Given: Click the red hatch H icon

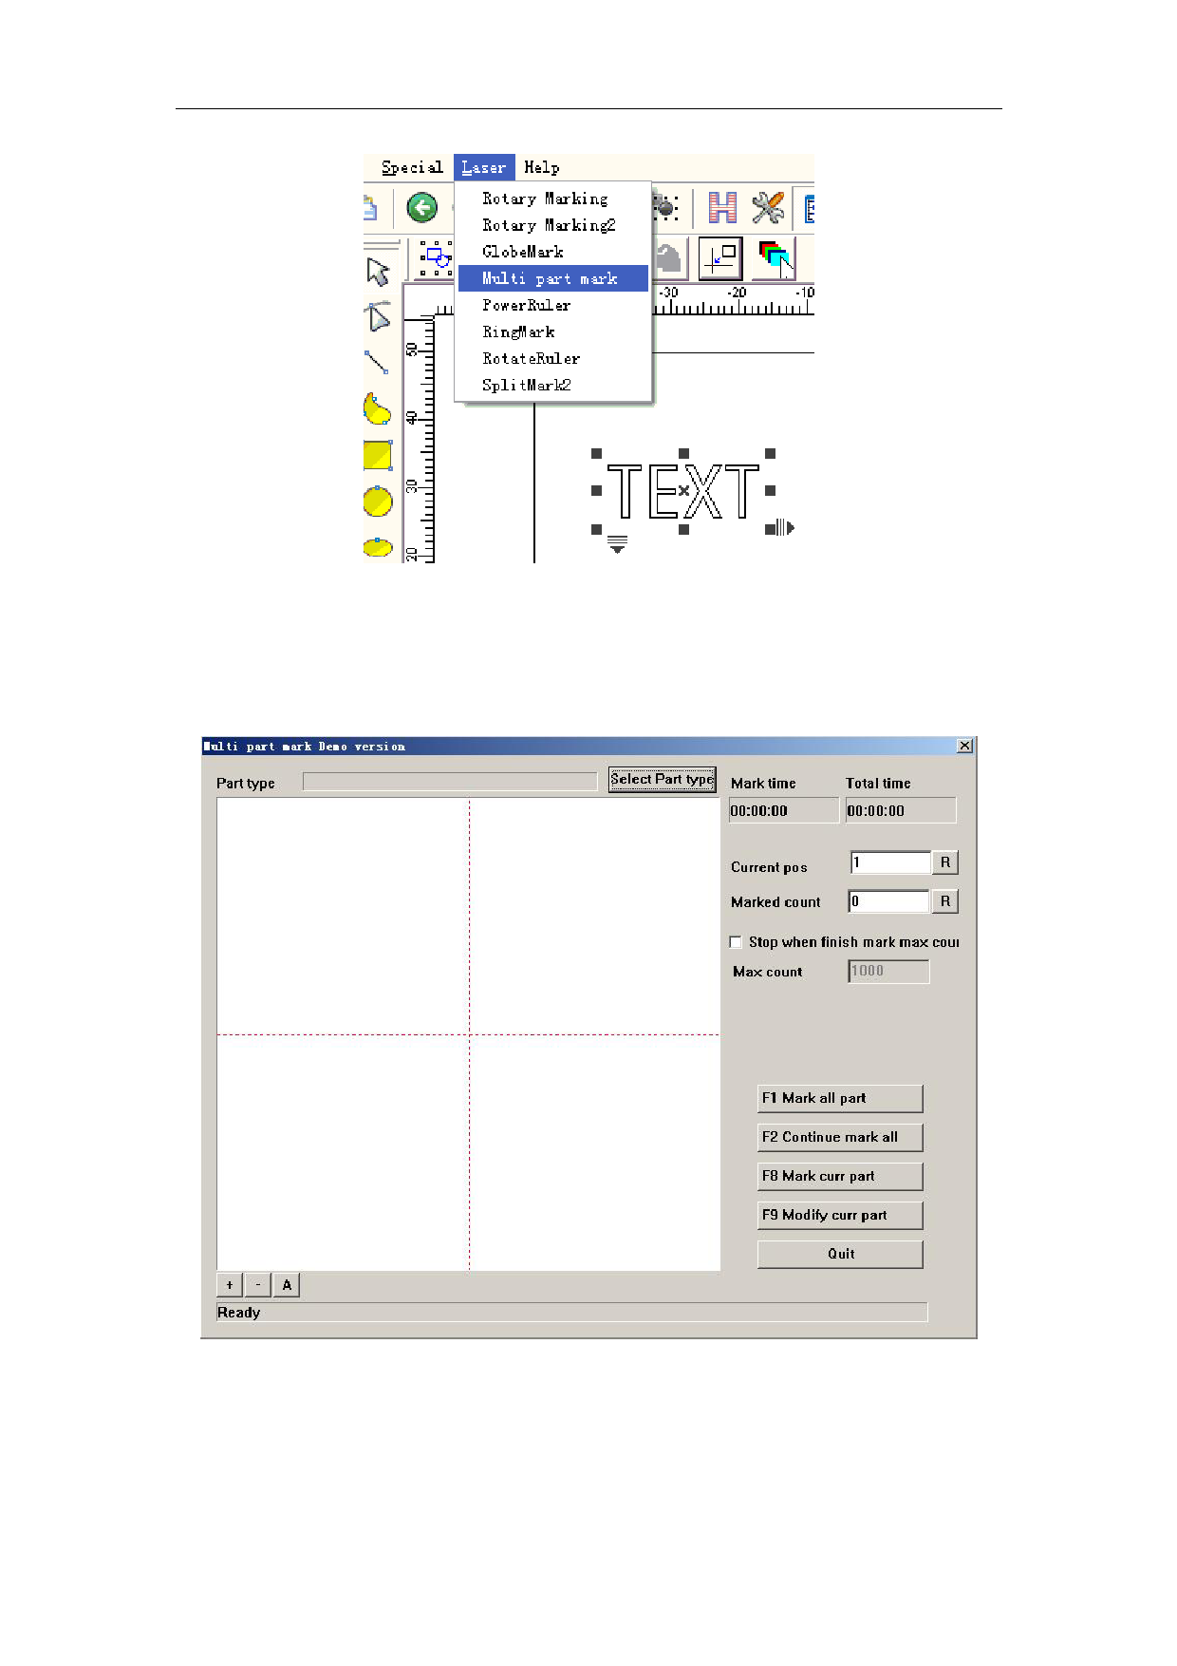Looking at the screenshot, I should click(722, 207).
